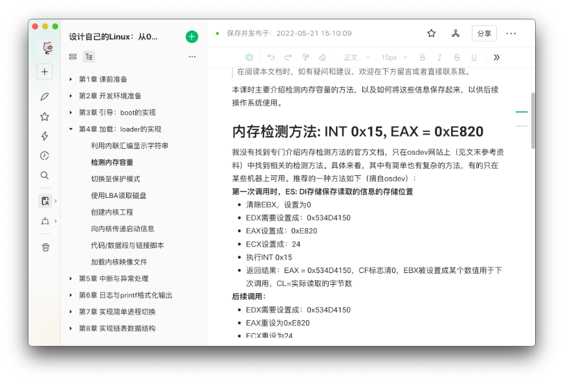This screenshot has height=383, width=563.
Task: Click the document vertical scrollbar
Action: pos(533,120)
